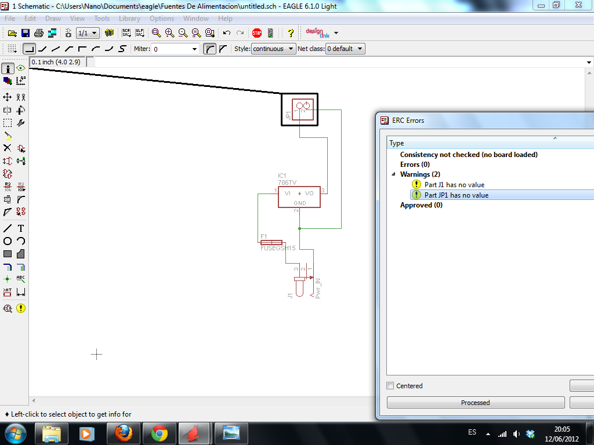Run a script with the SCR icon

coord(126,33)
